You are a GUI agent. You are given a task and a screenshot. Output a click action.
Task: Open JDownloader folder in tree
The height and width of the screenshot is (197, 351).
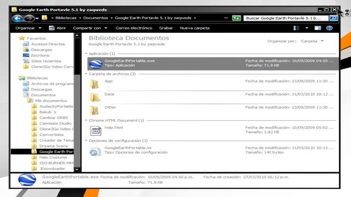(52, 169)
